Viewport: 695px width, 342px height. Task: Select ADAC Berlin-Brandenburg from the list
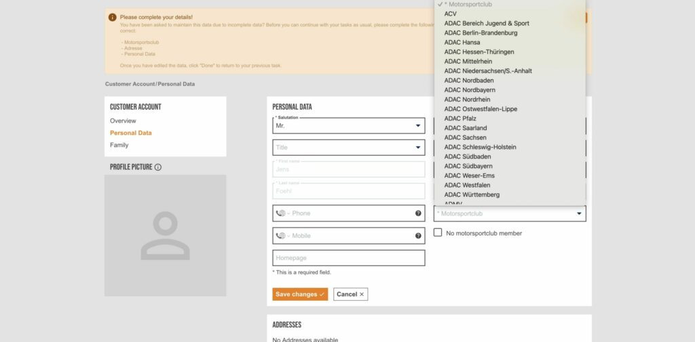(x=481, y=33)
